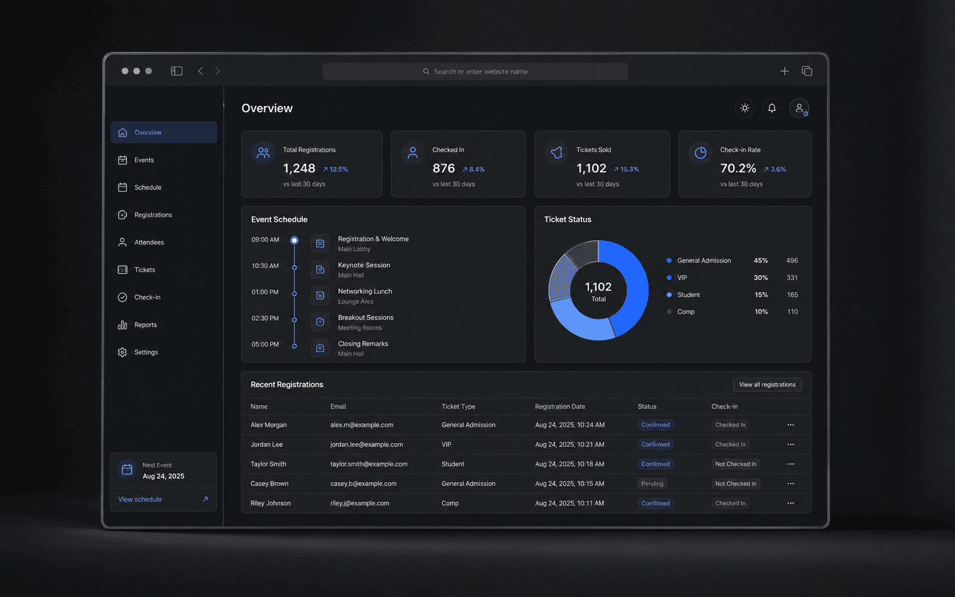Click the Checked In person icon
This screenshot has width=955, height=597.
tap(412, 153)
